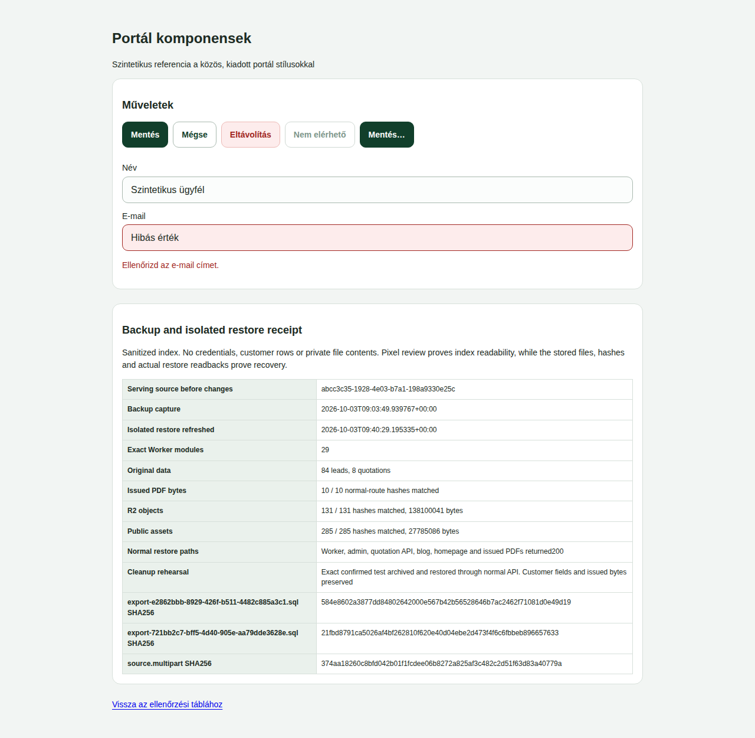Click the disabled Nem elérhető button

[320, 135]
